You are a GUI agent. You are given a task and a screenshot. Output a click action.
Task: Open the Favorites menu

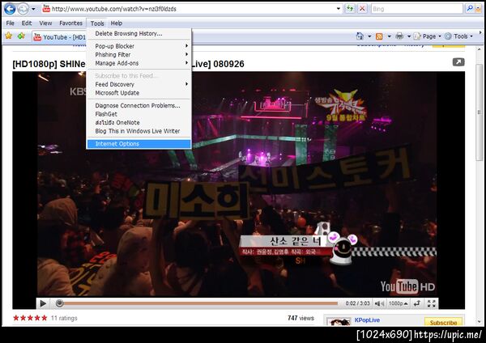(x=70, y=23)
